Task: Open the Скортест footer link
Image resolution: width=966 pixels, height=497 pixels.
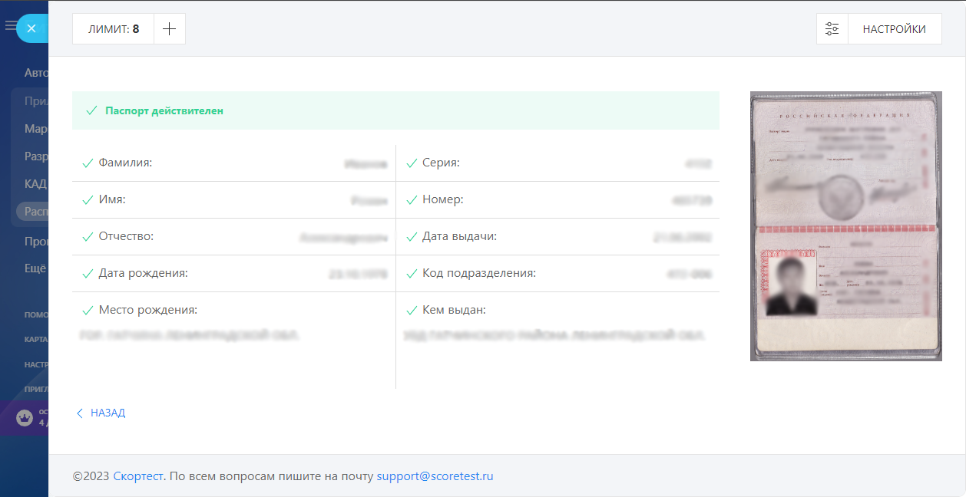Action: (x=138, y=476)
